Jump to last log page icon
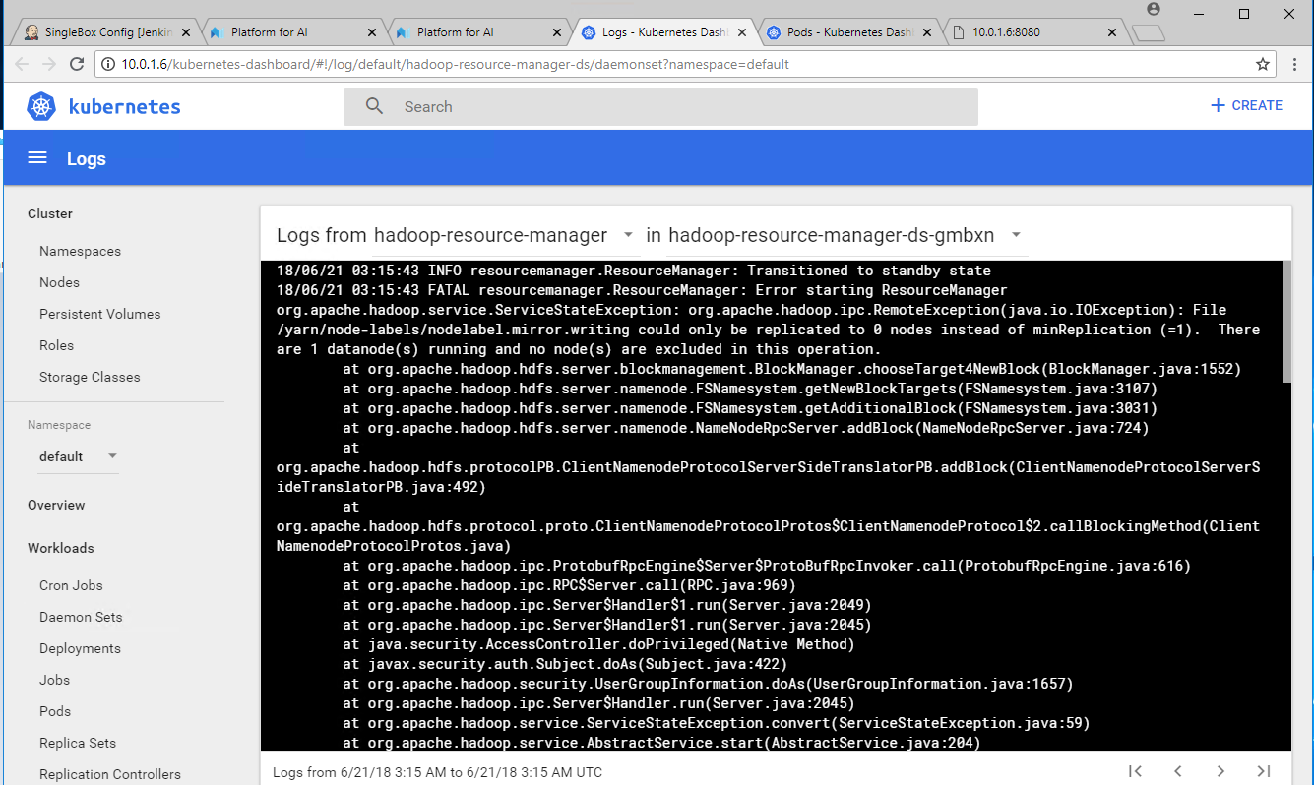The image size is (1314, 785). (x=1264, y=771)
